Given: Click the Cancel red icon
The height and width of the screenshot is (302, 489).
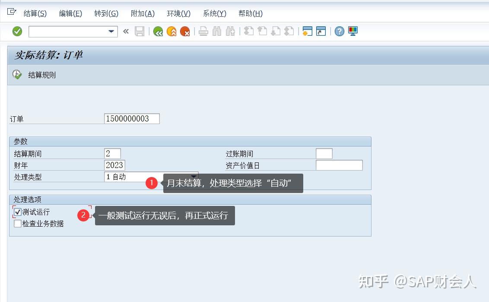Looking at the screenshot, I should pyautogui.click(x=185, y=31).
